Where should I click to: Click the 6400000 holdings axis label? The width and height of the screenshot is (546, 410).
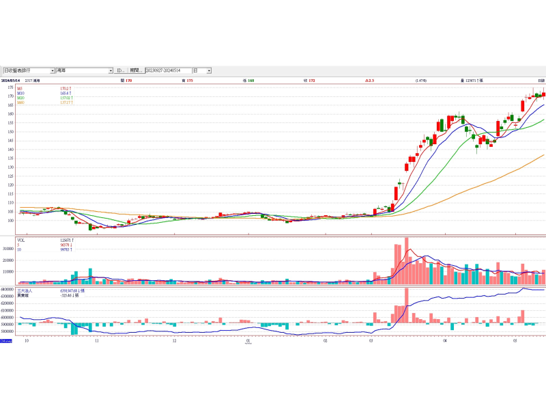(x=8, y=289)
